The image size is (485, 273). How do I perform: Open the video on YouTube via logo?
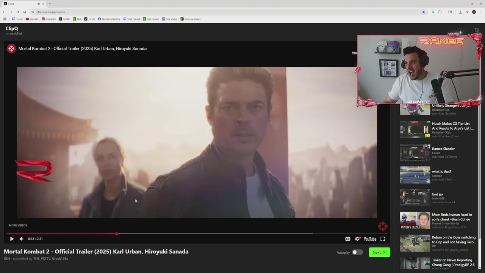coord(370,239)
